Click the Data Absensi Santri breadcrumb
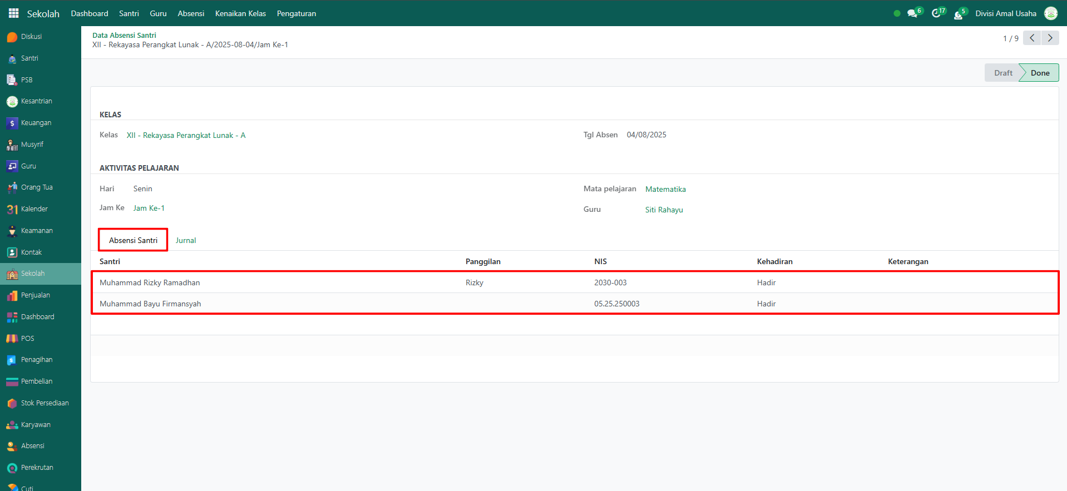 (124, 35)
